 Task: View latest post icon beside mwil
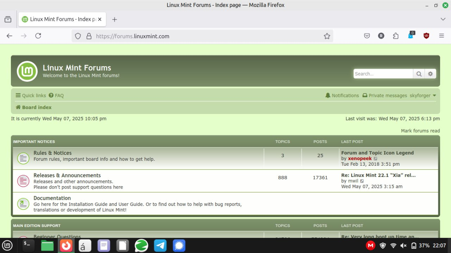coord(362,181)
